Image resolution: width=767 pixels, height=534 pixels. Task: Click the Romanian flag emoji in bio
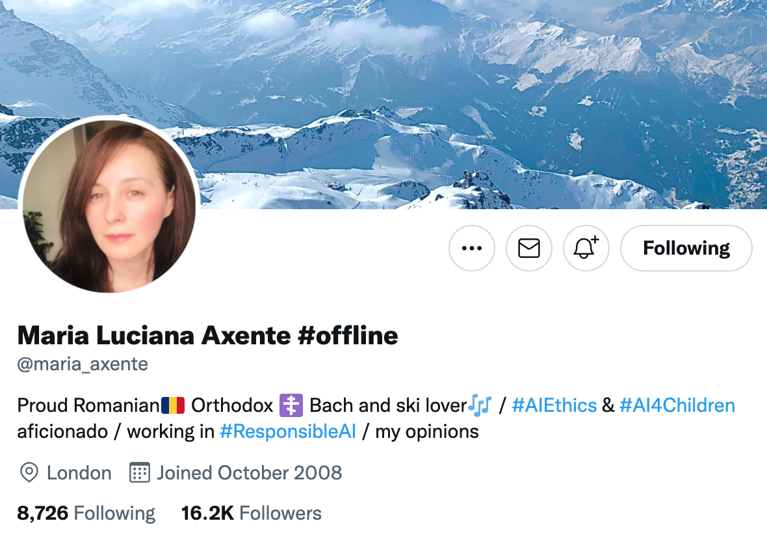click(x=173, y=405)
